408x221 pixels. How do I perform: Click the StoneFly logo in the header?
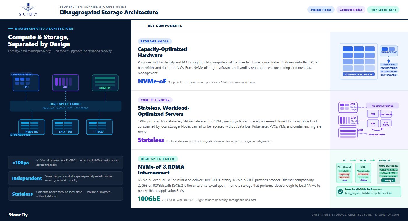(28, 10)
